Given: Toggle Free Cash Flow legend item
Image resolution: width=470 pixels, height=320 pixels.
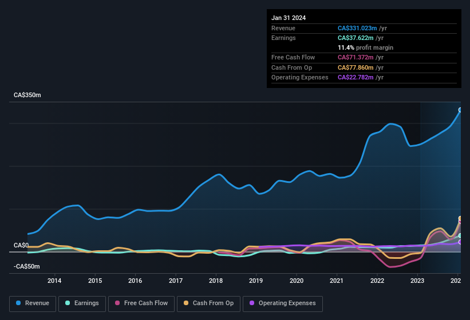Looking at the screenshot, I should point(141,303).
